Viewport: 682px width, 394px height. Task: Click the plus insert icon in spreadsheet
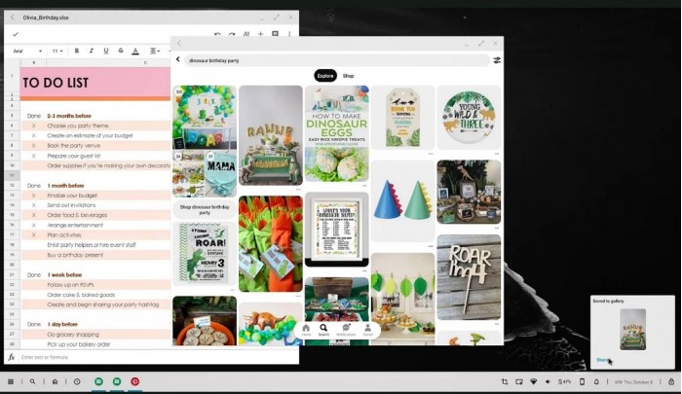(x=260, y=34)
